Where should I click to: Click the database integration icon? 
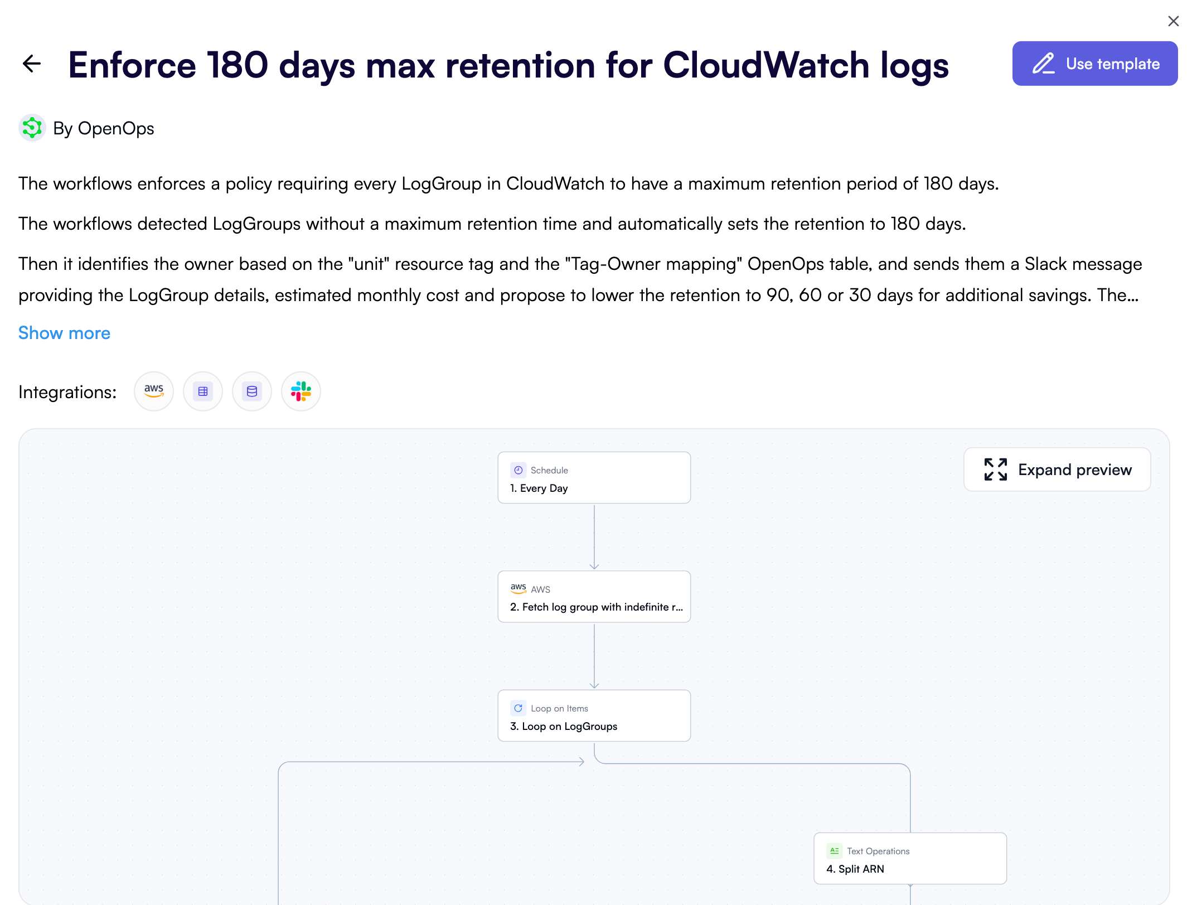pyautogui.click(x=251, y=391)
